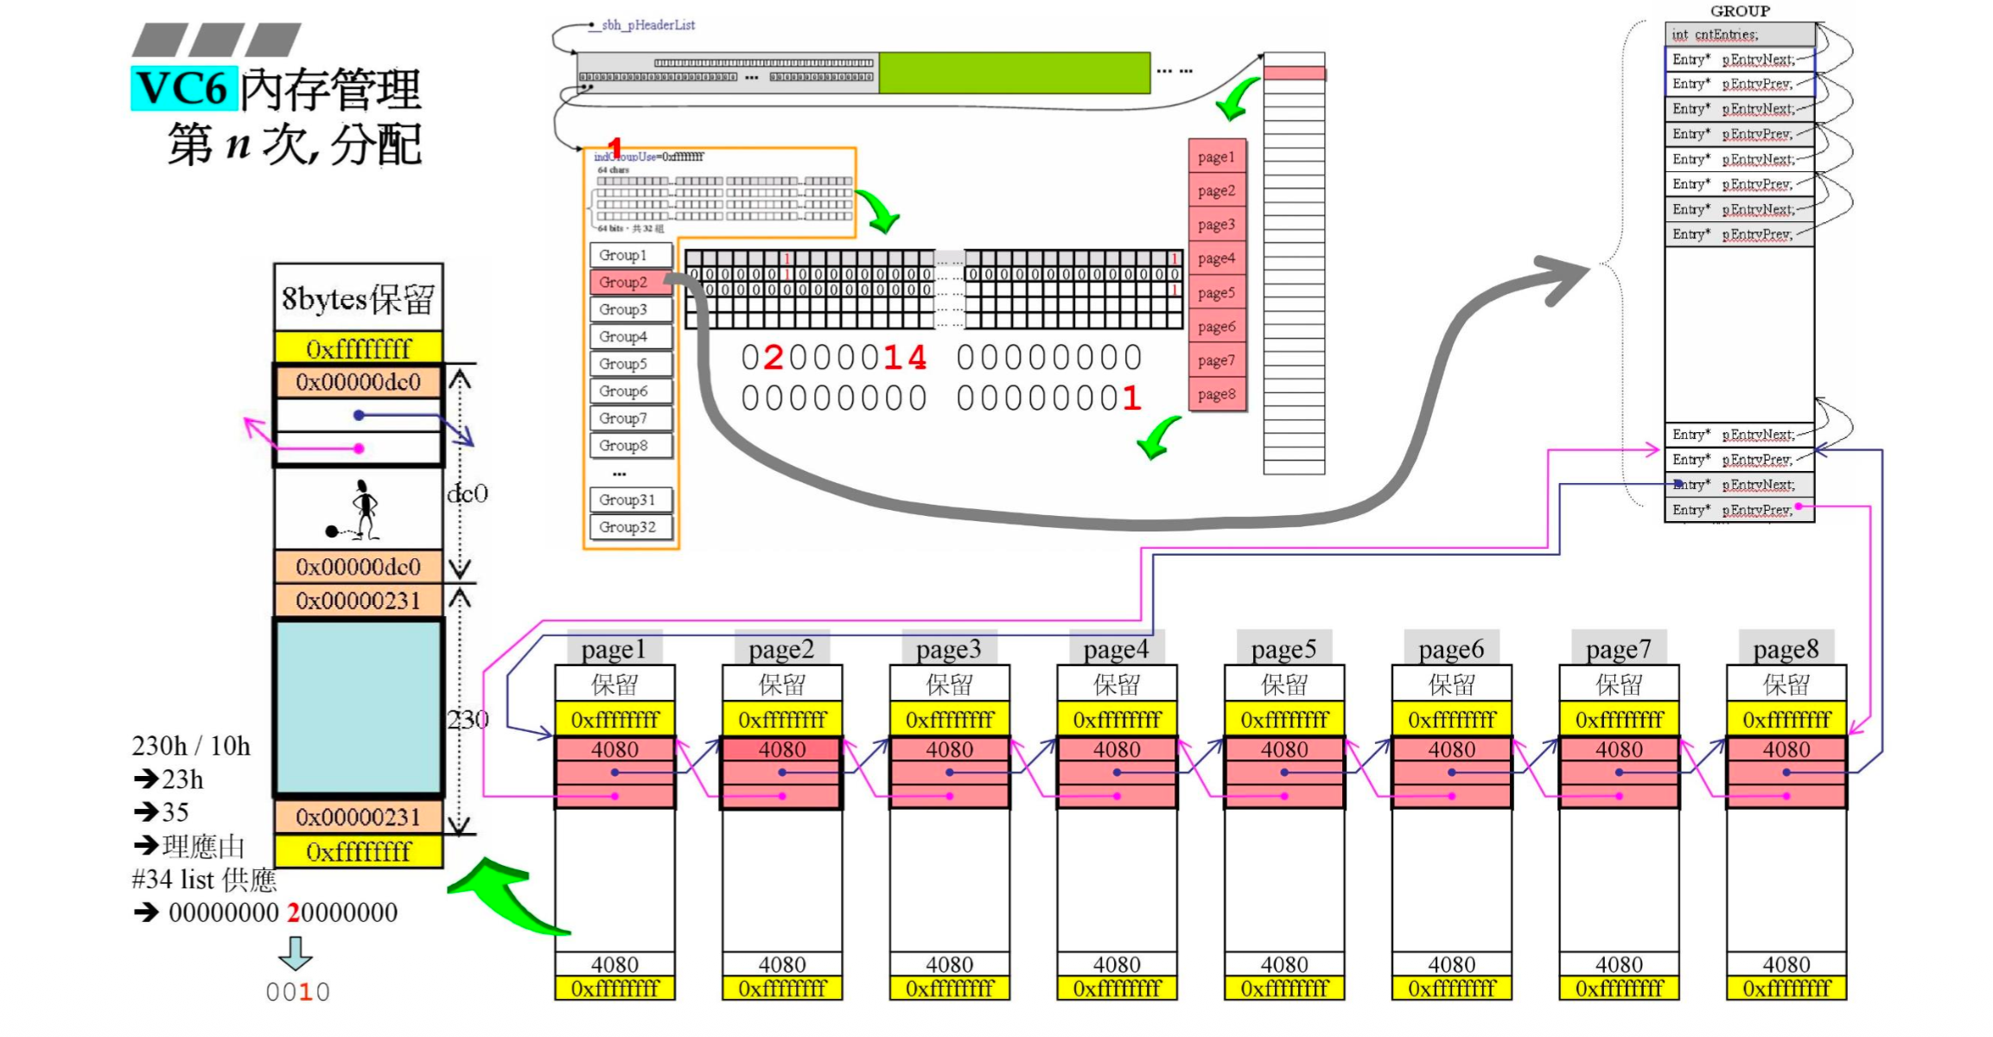Click the pink cell atop the tall white column
This screenshot has width=1993, height=1037.
pos(1294,73)
